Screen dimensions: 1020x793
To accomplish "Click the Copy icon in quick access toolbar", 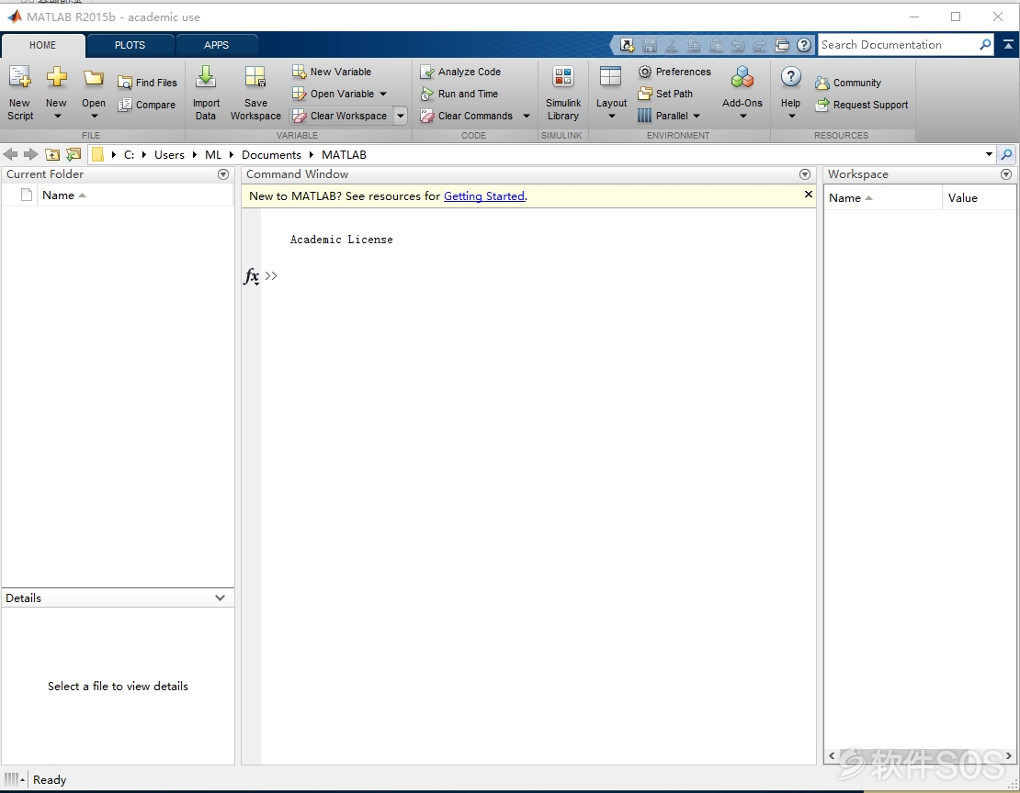I will 694,45.
